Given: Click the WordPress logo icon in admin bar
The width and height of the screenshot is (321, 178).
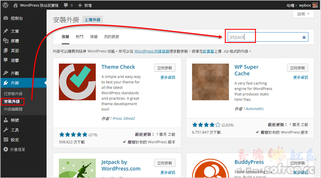Looking at the screenshot, I should (x=6, y=5).
